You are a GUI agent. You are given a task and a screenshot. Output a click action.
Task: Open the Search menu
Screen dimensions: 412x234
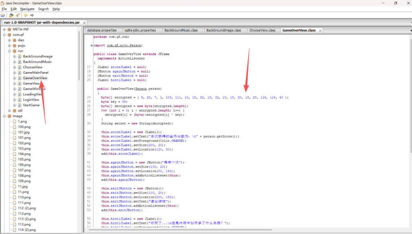pos(43,9)
